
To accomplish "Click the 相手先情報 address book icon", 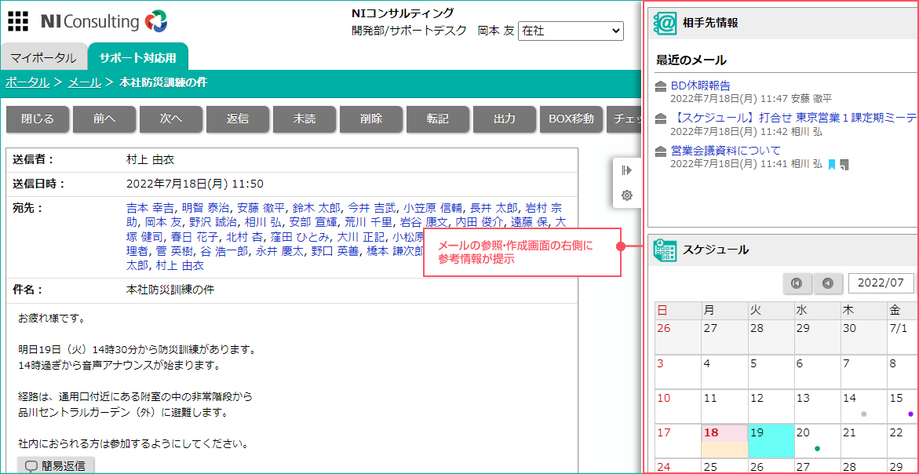I will 665,24.
